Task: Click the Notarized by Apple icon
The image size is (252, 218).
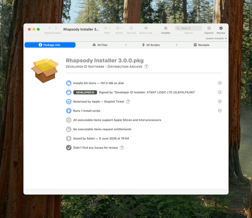Action: 69,102
